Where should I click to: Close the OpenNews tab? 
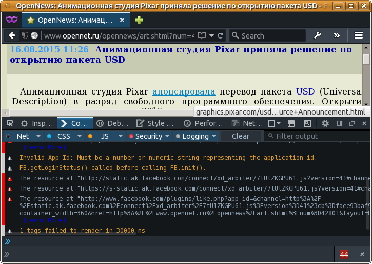pyautogui.click(x=122, y=20)
